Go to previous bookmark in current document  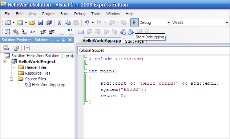point(123,32)
